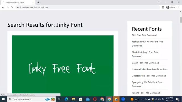Open the notification center
182x102 pixels.
click(x=177, y=99)
